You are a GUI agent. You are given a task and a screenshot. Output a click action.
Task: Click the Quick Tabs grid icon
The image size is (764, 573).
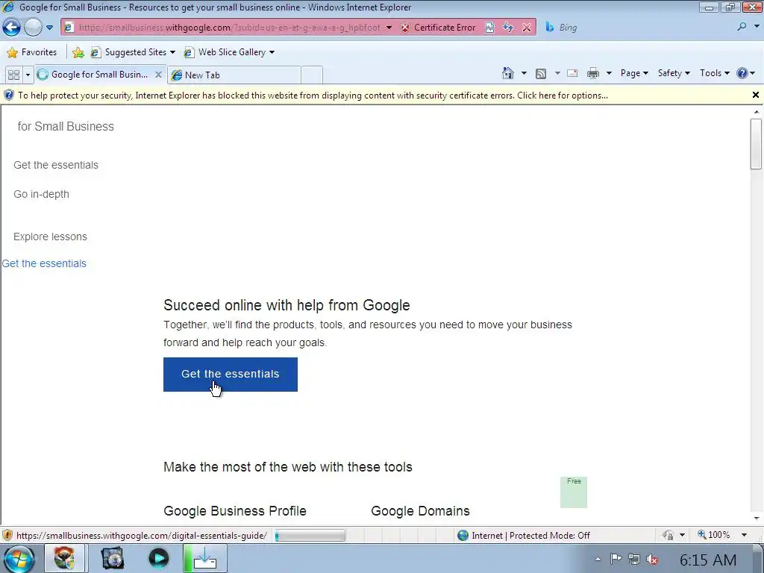coord(13,75)
